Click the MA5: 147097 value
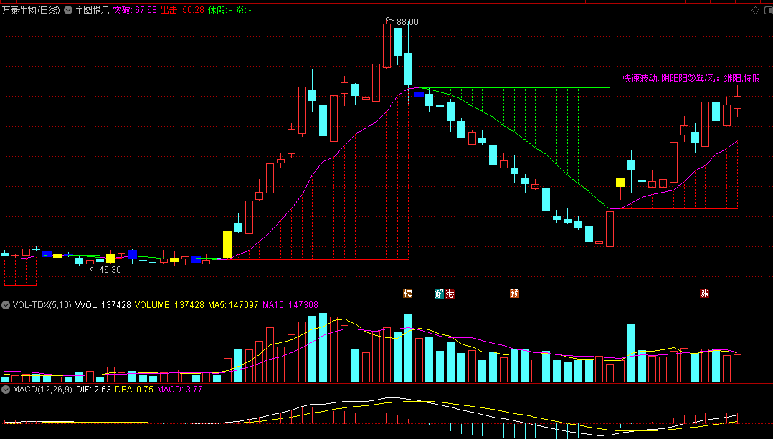773x439 pixels. click(233, 305)
